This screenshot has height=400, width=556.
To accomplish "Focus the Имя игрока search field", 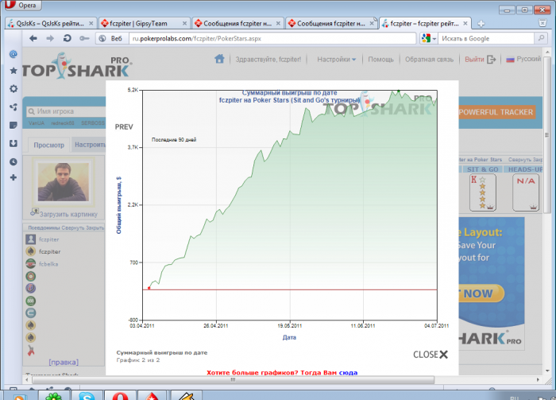I will (66, 111).
